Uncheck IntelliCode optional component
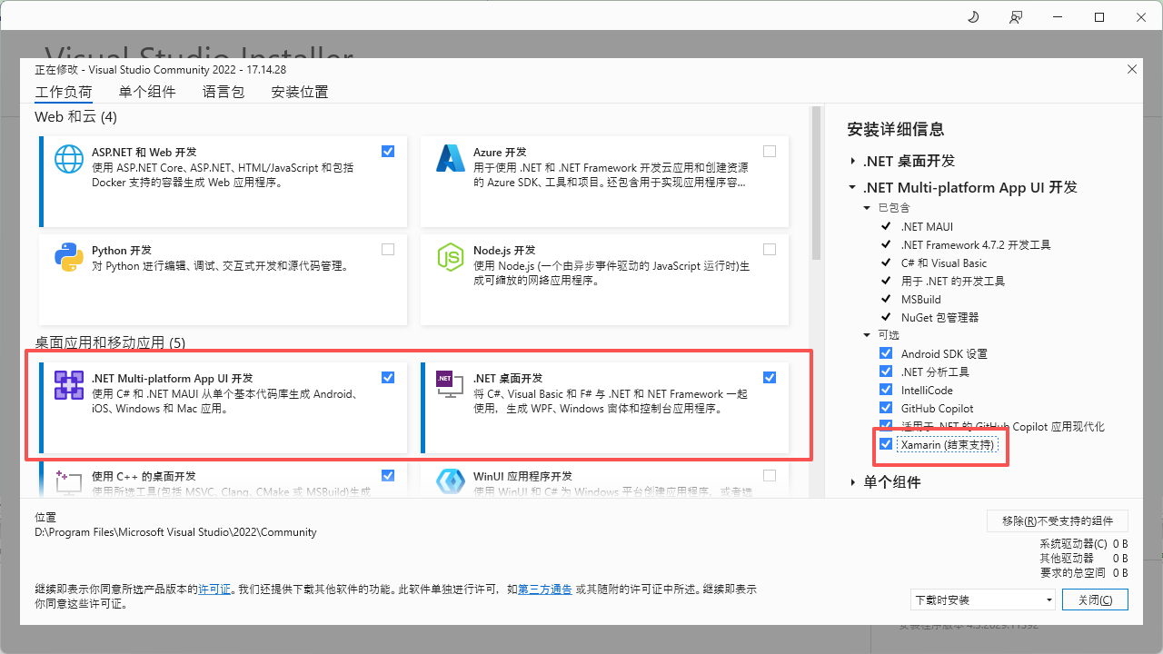Viewport: 1163px width, 654px height. click(886, 390)
